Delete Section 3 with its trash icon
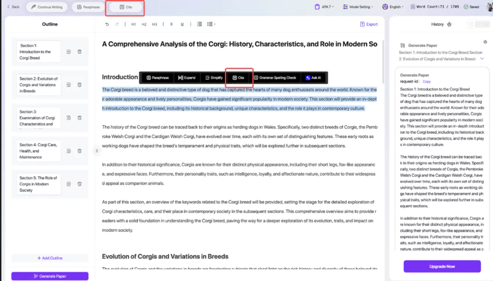This screenshot has height=281, width=493. (79, 118)
